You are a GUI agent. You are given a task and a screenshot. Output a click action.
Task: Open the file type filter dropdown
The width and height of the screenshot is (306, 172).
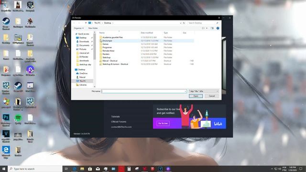[204, 91]
